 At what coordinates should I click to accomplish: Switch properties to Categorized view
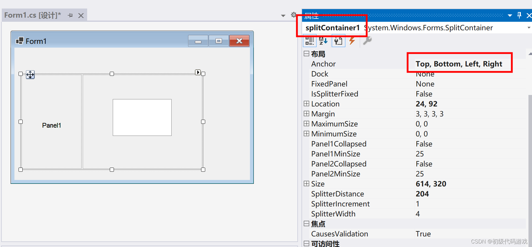point(309,41)
